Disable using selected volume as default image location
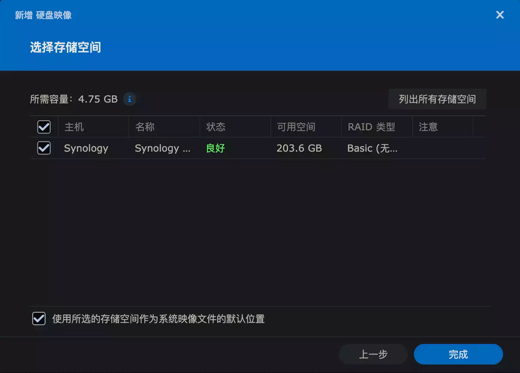The height and width of the screenshot is (373, 520). tap(39, 319)
